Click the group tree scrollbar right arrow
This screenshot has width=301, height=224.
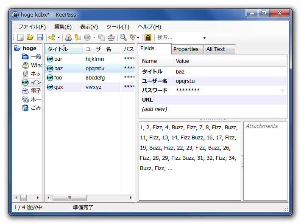click(38, 198)
